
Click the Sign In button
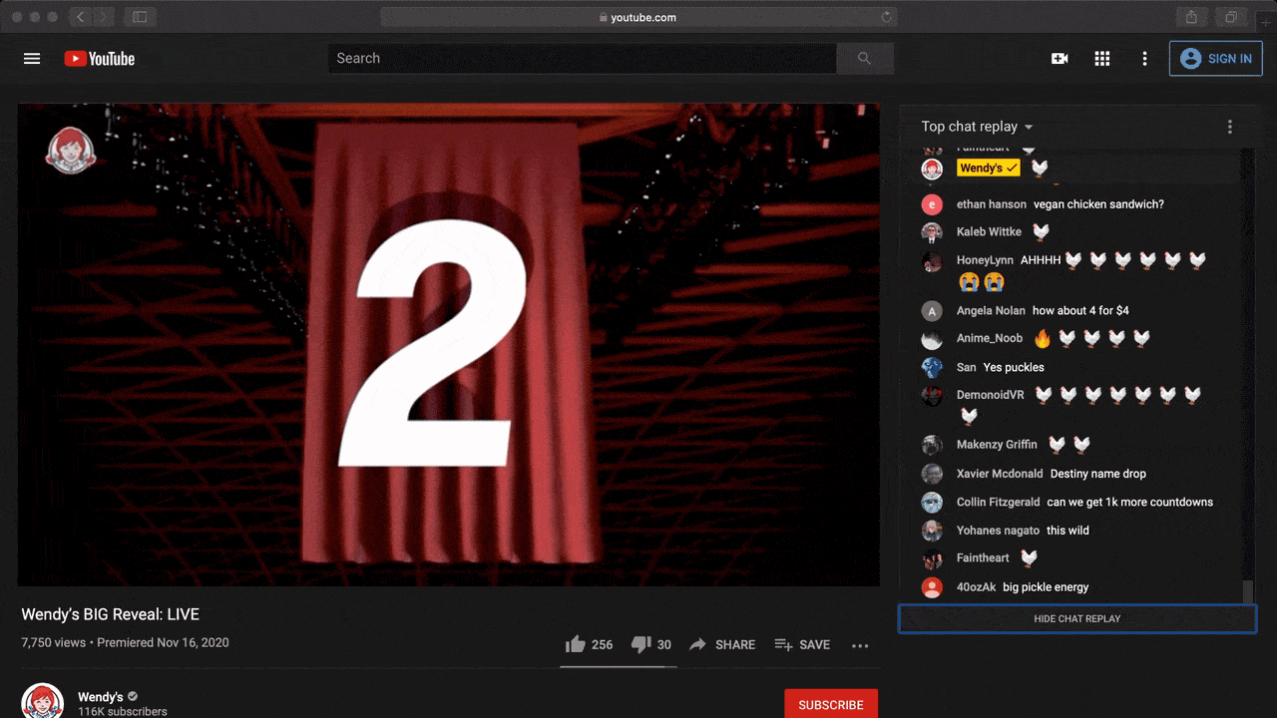[x=1215, y=59]
